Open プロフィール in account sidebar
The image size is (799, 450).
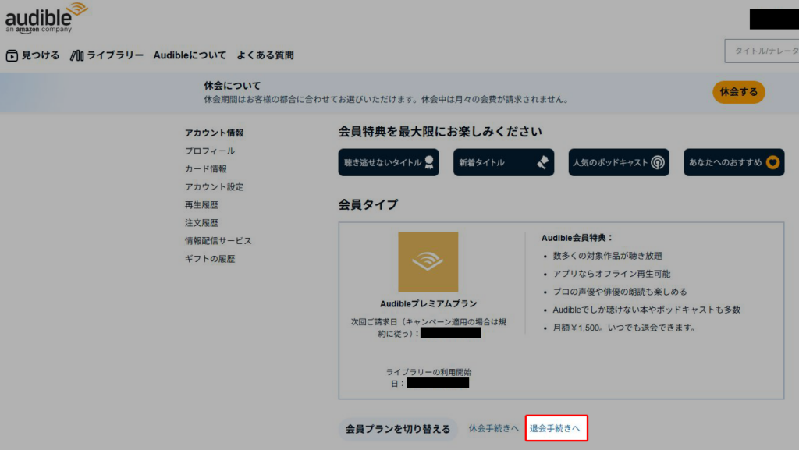pos(210,151)
